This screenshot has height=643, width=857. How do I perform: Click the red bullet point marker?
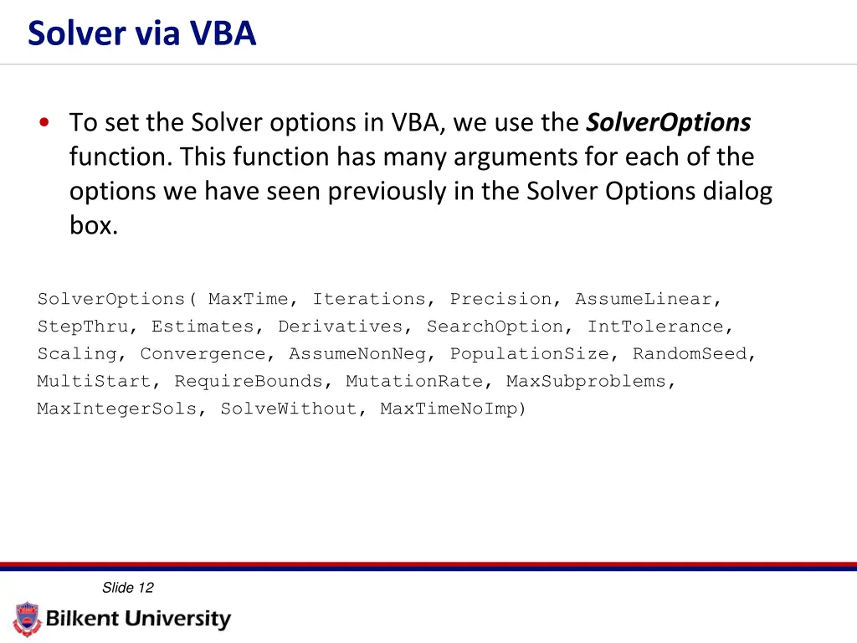coord(44,123)
